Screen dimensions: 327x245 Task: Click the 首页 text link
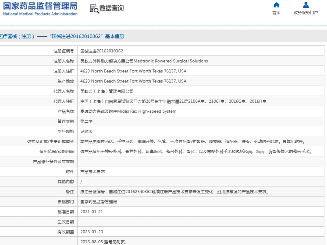pos(276,13)
